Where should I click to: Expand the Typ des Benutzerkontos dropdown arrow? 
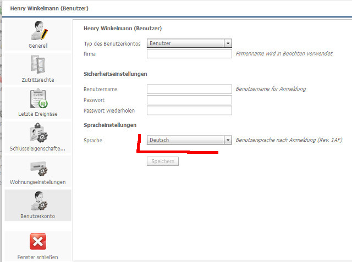(x=228, y=43)
